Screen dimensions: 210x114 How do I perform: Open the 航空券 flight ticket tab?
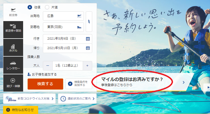pyautogui.click(x=13, y=12)
